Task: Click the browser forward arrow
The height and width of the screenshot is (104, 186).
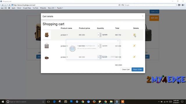Action: (x=5, y=5)
